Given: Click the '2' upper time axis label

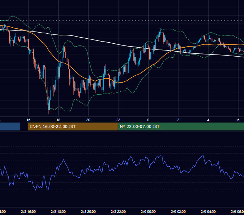Looking at the screenshot, I should tap(178, 120).
